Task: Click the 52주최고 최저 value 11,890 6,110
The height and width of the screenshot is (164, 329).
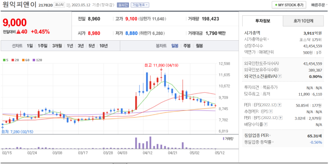Action: [310, 94]
